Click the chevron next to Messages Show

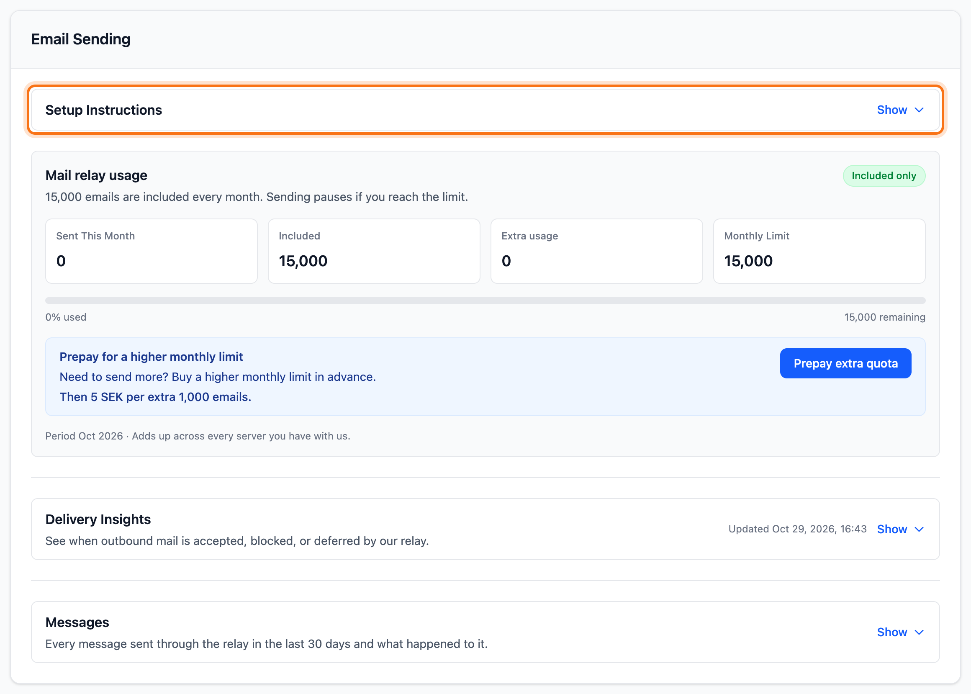click(919, 632)
